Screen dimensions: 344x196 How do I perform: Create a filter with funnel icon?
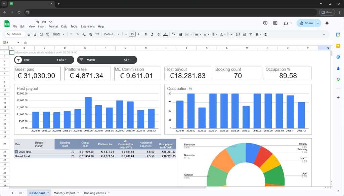coord(251,34)
